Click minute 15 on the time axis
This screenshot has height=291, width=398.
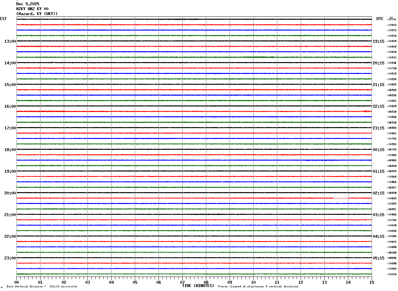371,282
